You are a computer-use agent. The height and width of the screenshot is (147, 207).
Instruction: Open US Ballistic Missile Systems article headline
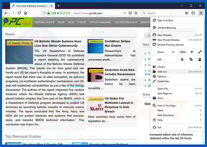point(58,43)
